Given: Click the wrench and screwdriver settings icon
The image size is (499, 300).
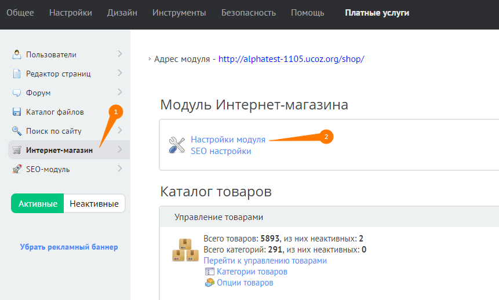Looking at the screenshot, I should point(176,145).
